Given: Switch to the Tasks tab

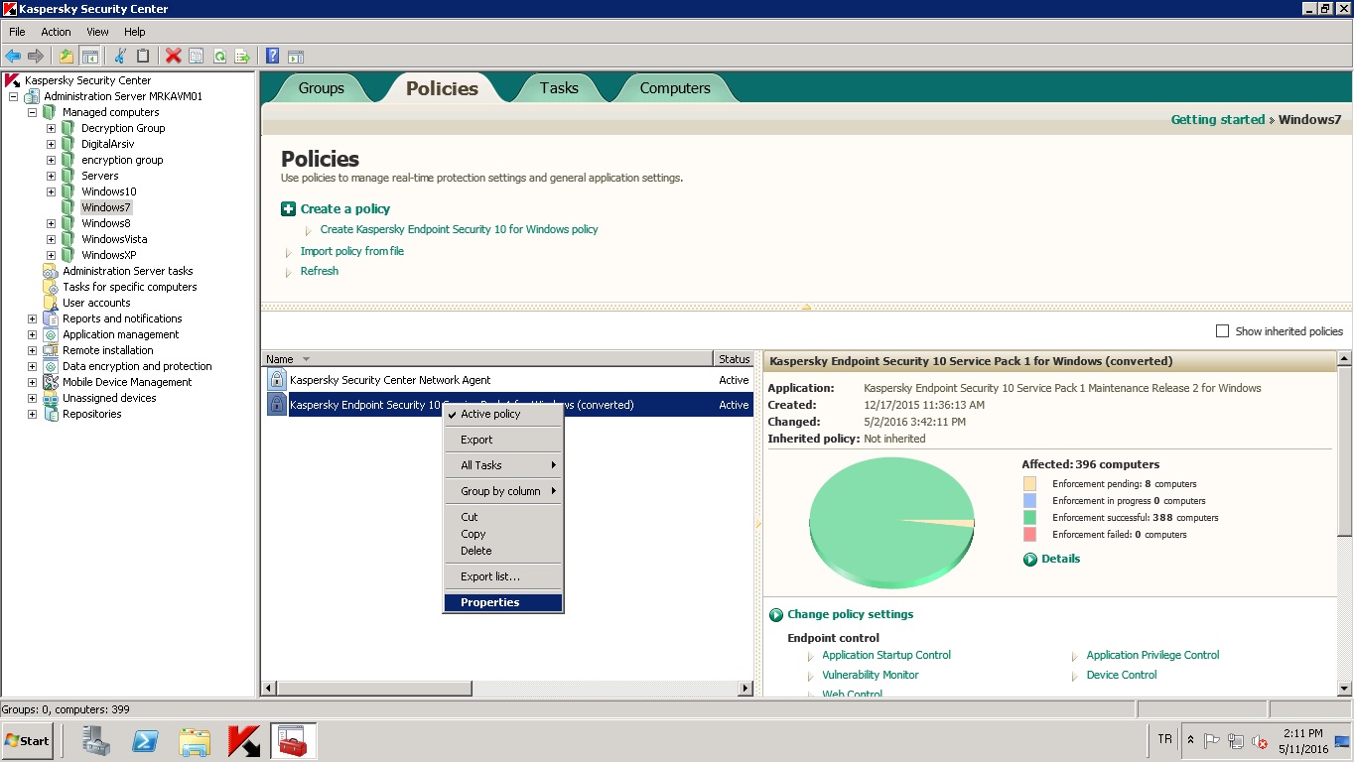Looking at the screenshot, I should pos(559,88).
